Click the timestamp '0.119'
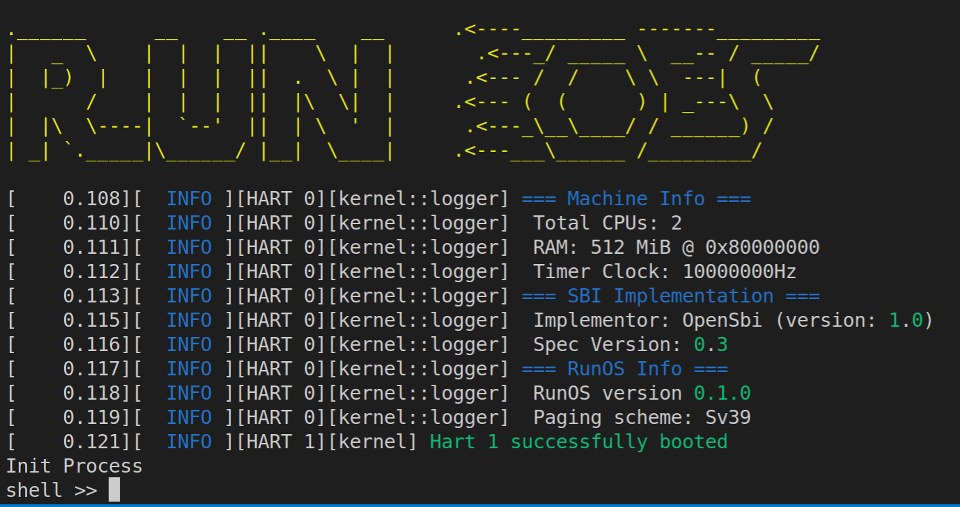 [x=91, y=417]
